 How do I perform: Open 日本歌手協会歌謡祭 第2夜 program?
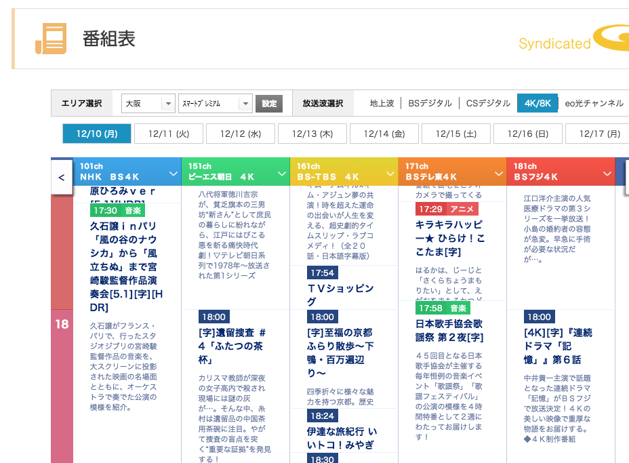click(x=449, y=330)
